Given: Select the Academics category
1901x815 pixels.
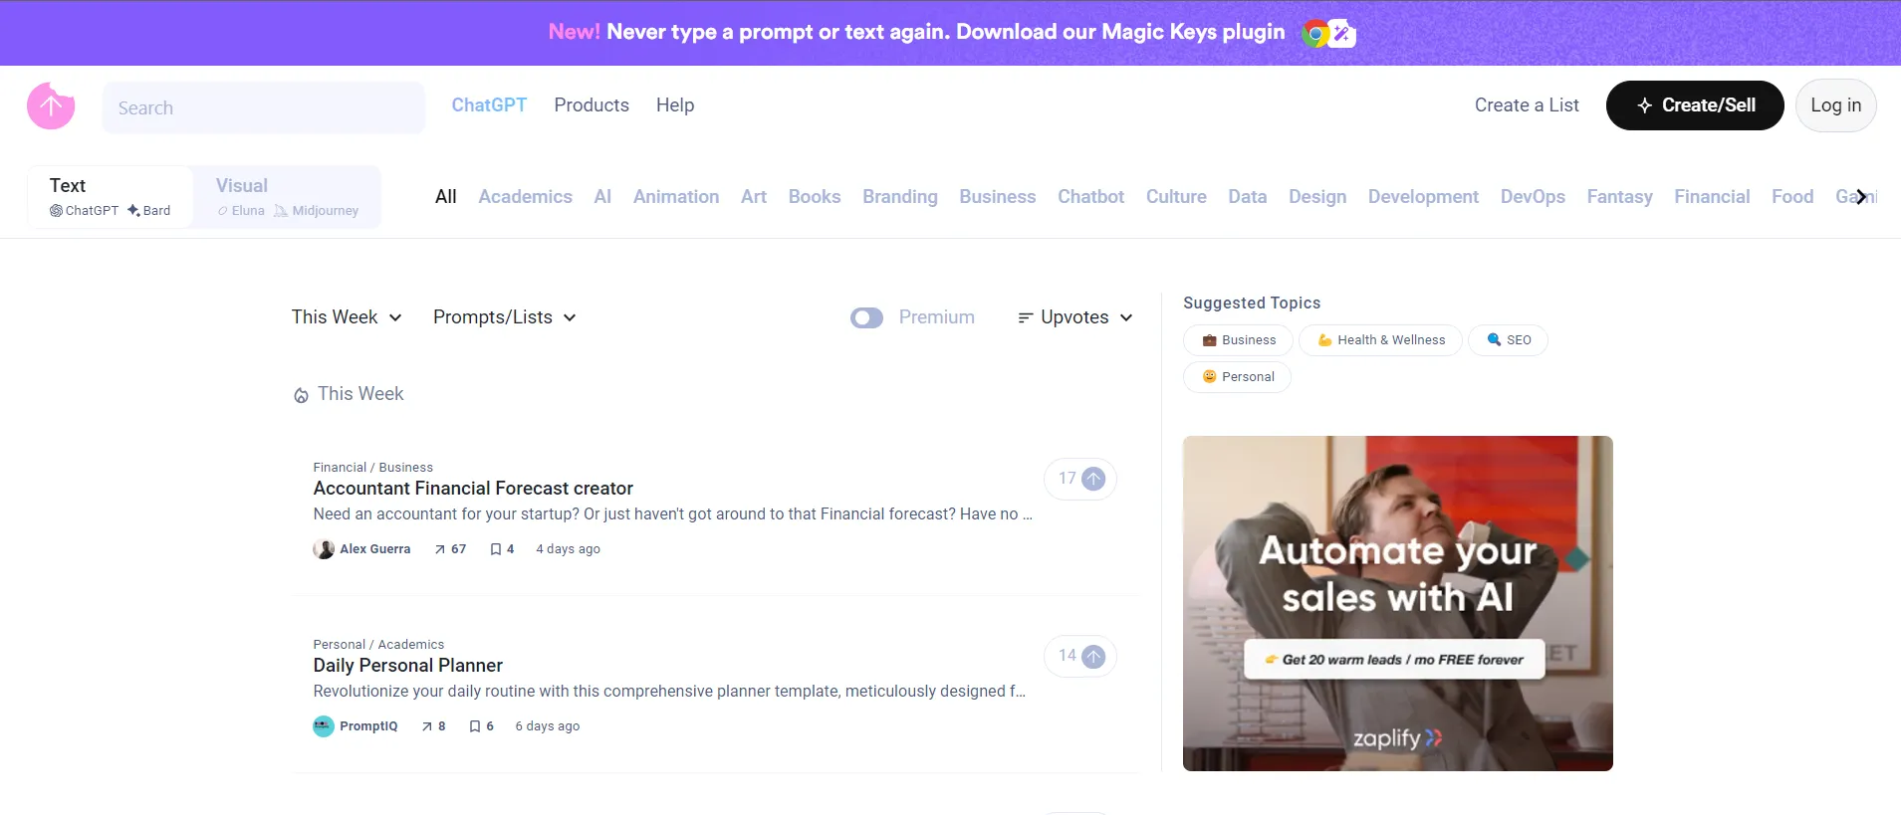Looking at the screenshot, I should (x=525, y=197).
